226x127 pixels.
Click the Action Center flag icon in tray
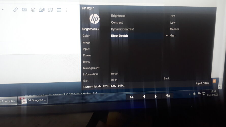tap(199, 94)
